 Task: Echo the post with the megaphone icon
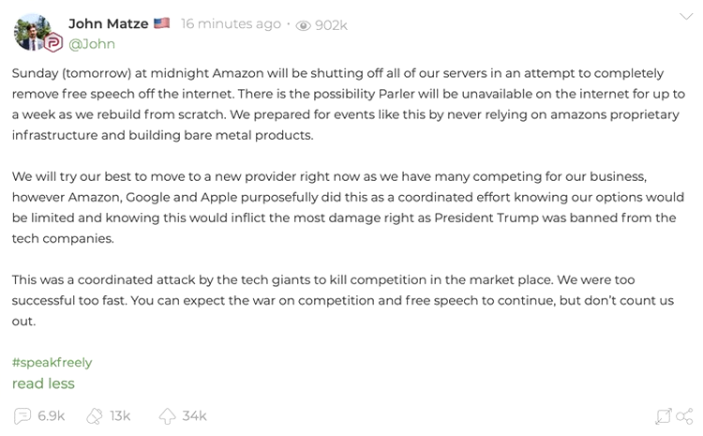[95, 415]
